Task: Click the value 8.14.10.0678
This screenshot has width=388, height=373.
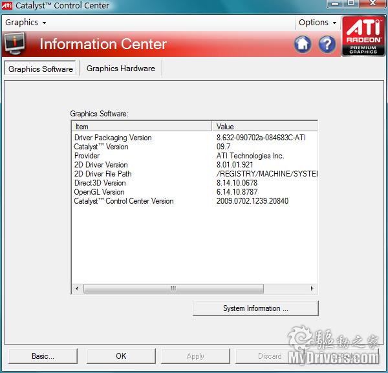Action: point(237,183)
